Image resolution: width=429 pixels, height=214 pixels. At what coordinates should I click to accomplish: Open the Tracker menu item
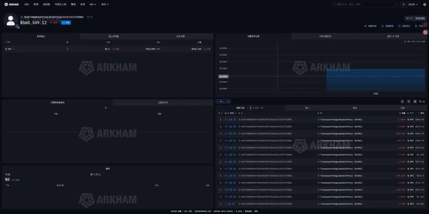(46, 4)
